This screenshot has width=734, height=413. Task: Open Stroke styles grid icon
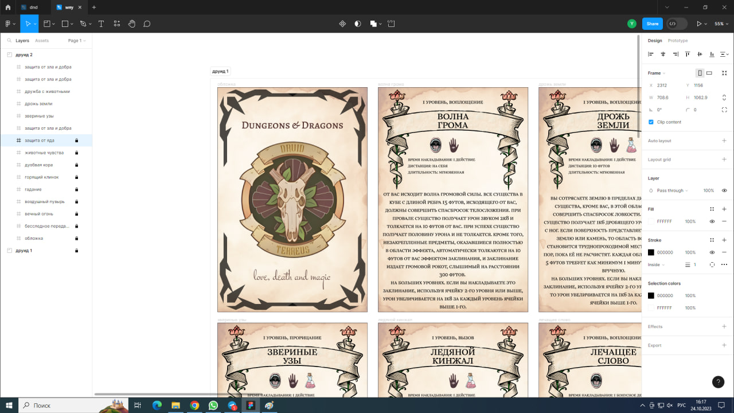(712, 240)
